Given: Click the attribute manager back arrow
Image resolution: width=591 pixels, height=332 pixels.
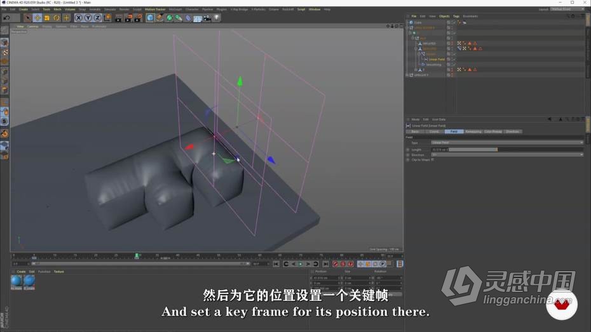Looking at the screenshot, I should pos(550,119).
